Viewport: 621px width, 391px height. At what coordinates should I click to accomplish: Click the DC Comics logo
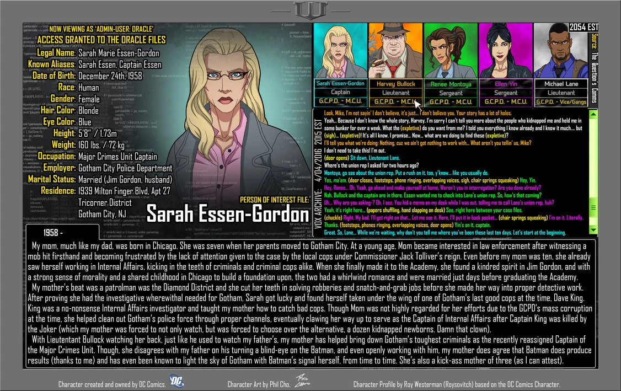[175, 381]
